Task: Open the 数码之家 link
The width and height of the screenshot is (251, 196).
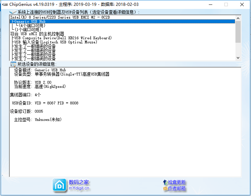Action: (x=78, y=182)
